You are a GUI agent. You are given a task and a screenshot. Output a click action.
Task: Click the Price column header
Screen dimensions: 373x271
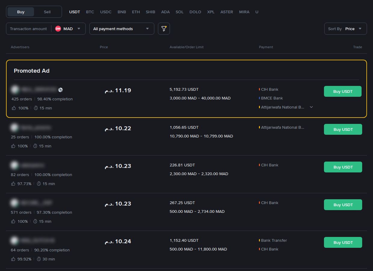pos(104,47)
